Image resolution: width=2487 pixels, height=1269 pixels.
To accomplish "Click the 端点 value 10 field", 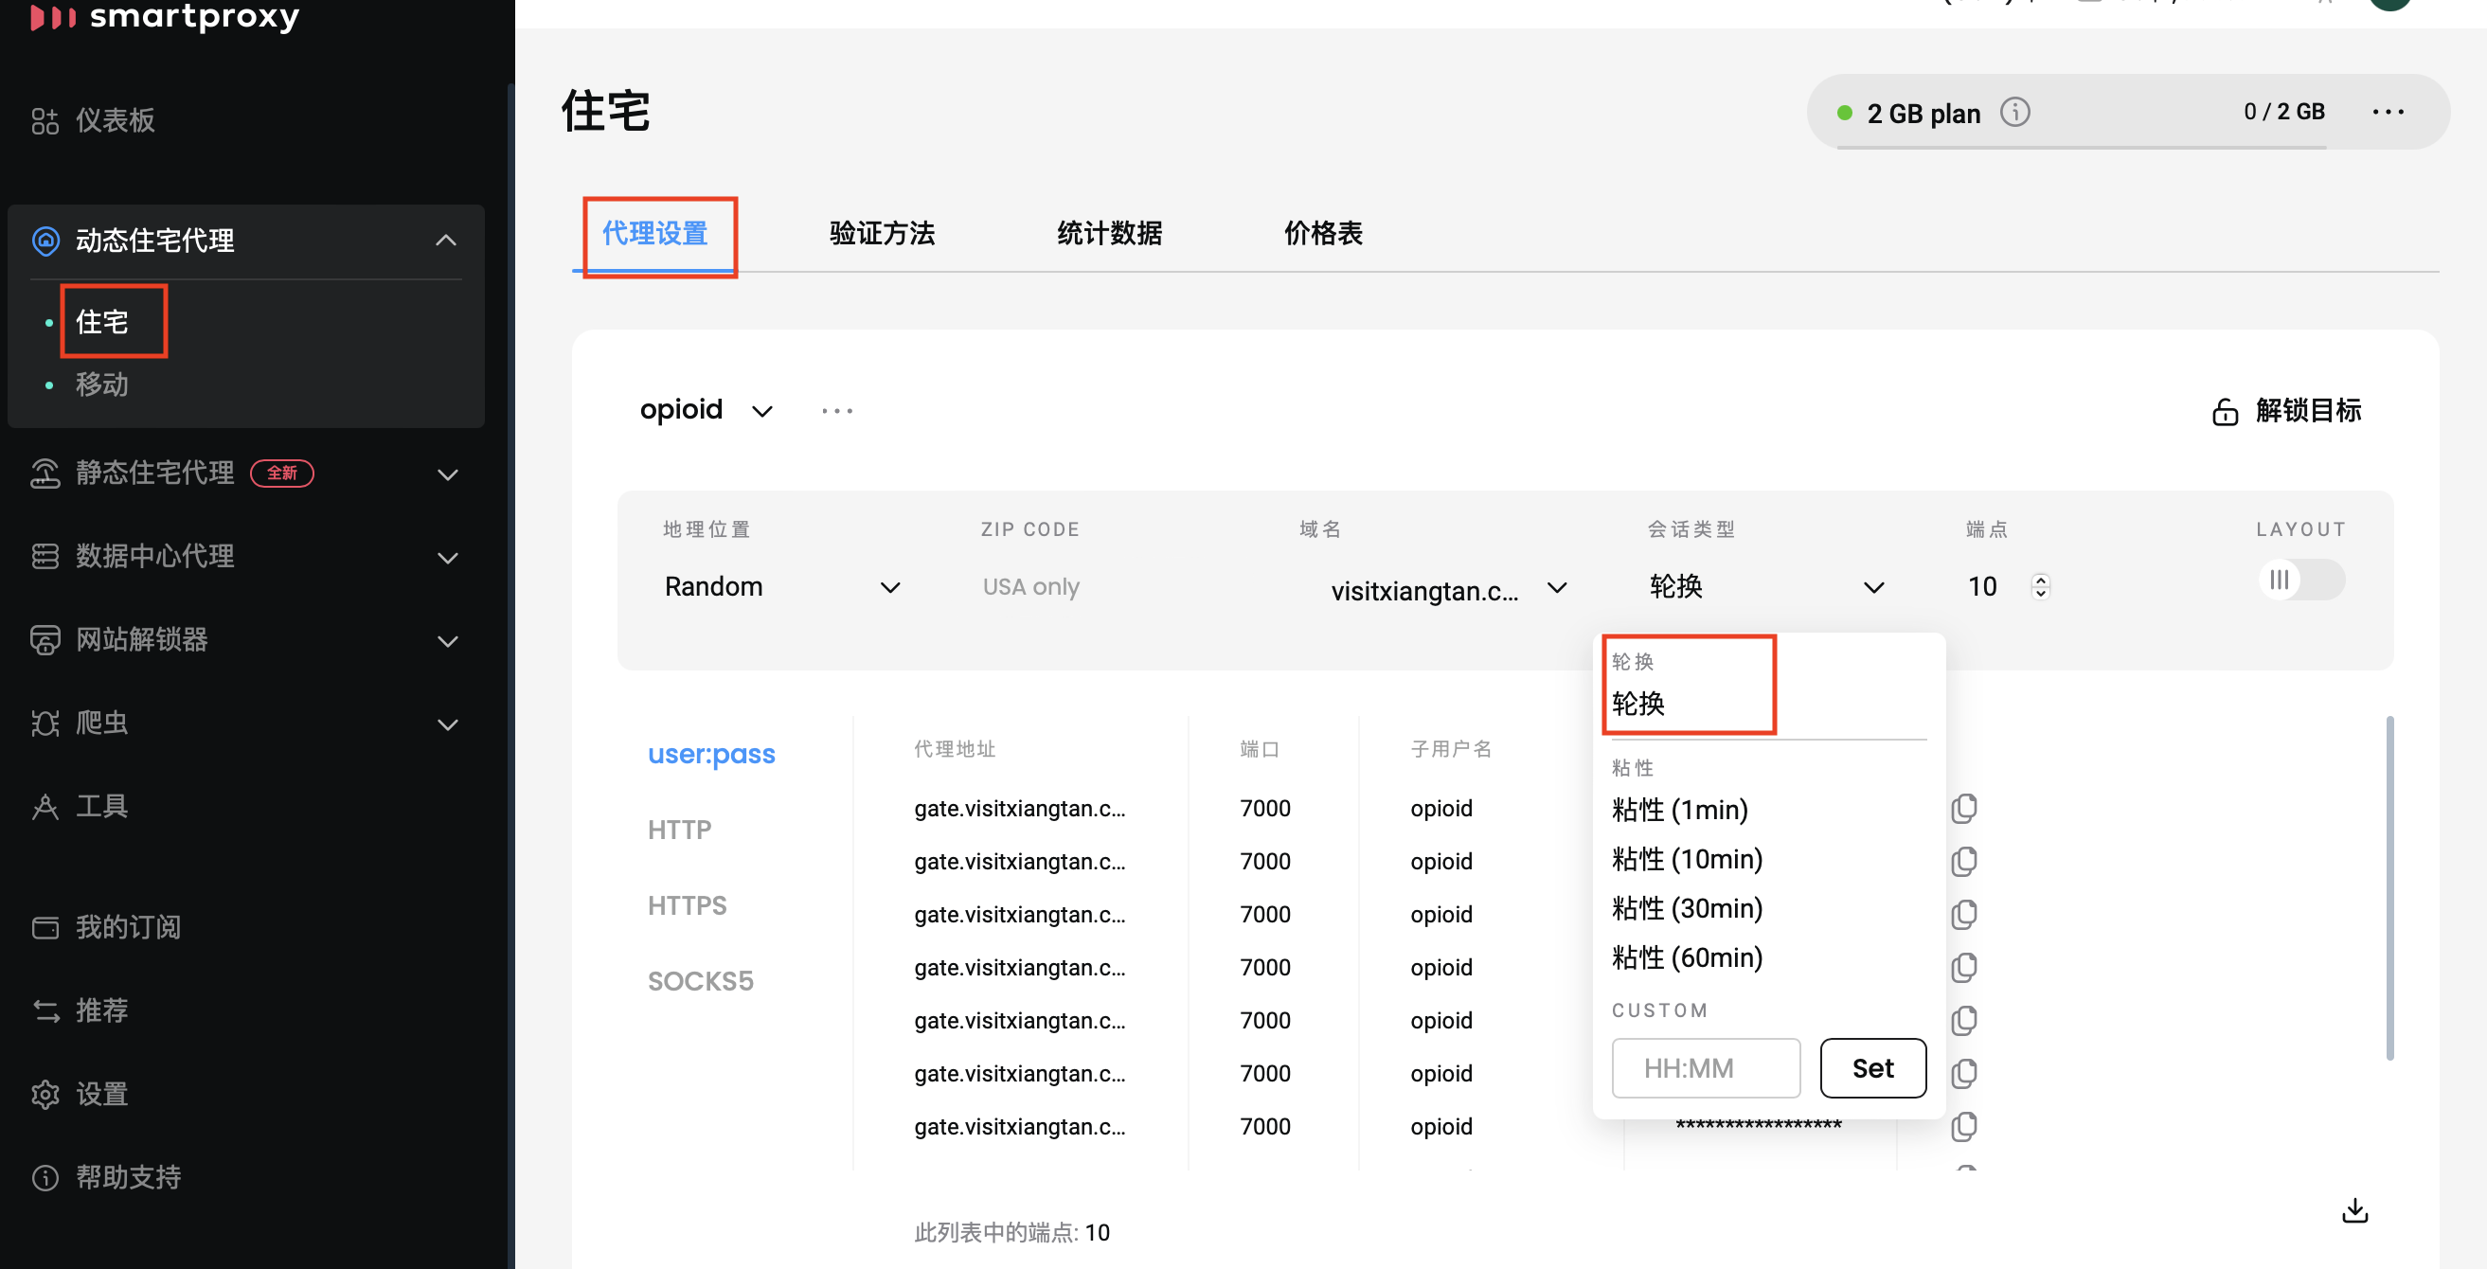I will click(x=1982, y=586).
